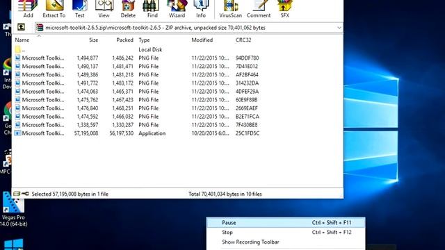Select the PNG file sized 1,475,762
This screenshot has width=445, height=250.
click(137, 100)
